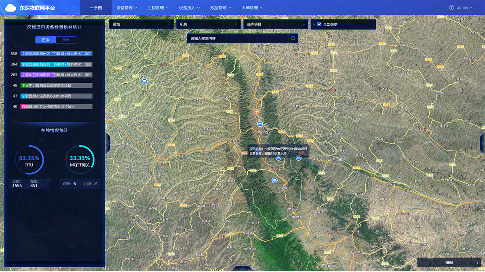Image resolution: width=485 pixels, height=272 pixels.
Task: Open the 选择项目 dropdown
Action: tap(276, 24)
